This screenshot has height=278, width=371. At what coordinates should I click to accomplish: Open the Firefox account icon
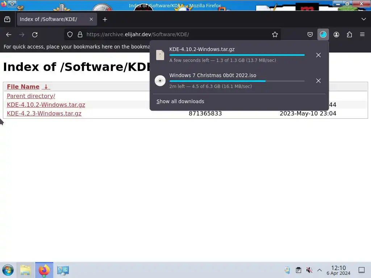pyautogui.click(x=336, y=34)
